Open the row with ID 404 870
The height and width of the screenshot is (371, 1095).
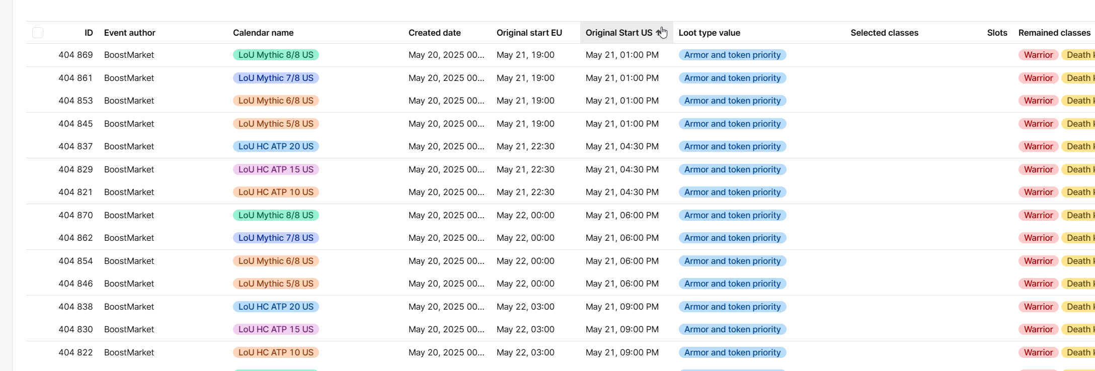75,215
